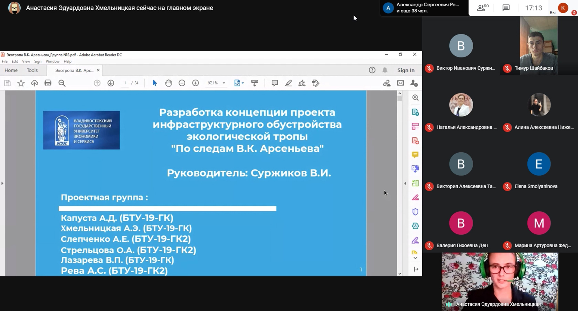Viewport: 578px width, 311px height.
Task: Open the Help menu
Action: [x=67, y=61]
